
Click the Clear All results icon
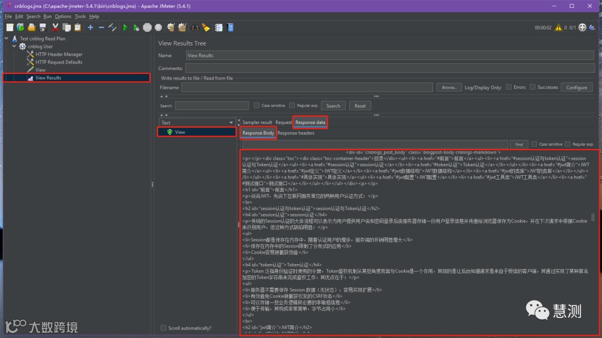tap(182, 27)
